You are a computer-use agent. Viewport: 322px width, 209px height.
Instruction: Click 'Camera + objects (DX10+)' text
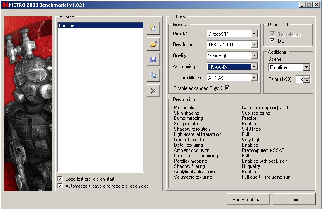(x=268, y=108)
